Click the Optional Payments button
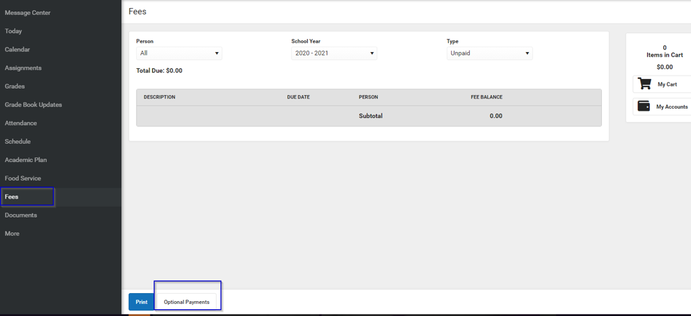Screen dimensions: 691x316 tap(187, 302)
